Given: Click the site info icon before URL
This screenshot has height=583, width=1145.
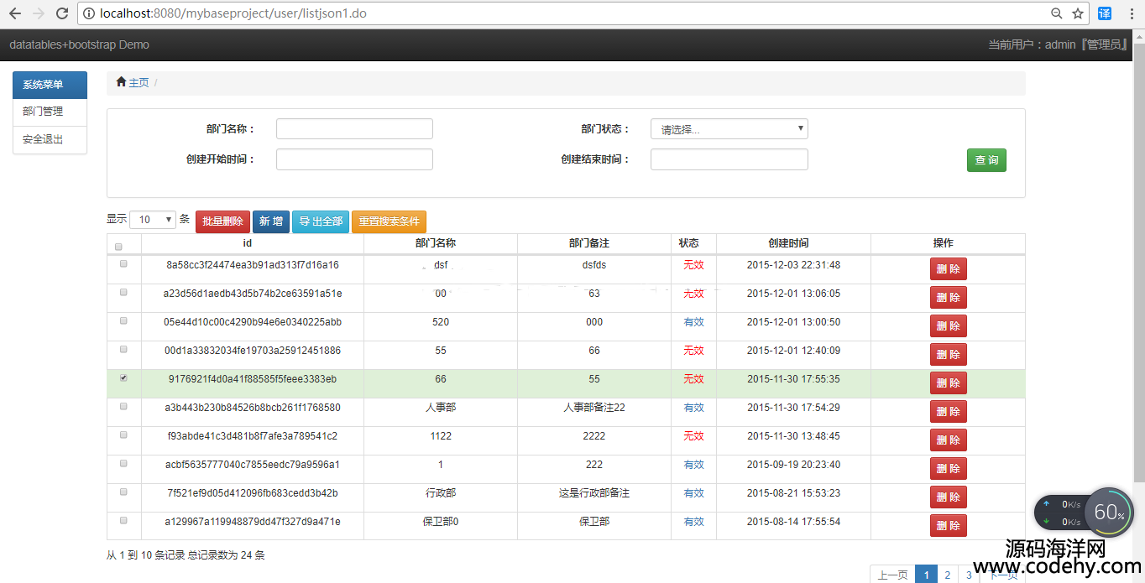Looking at the screenshot, I should (88, 13).
